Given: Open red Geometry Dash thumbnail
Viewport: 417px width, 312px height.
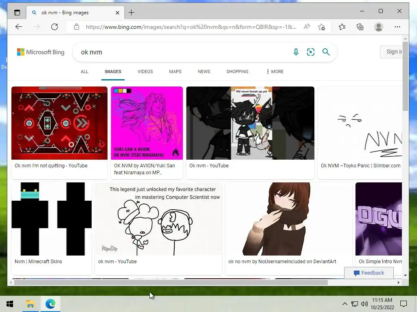Looking at the screenshot, I should coord(59,123).
